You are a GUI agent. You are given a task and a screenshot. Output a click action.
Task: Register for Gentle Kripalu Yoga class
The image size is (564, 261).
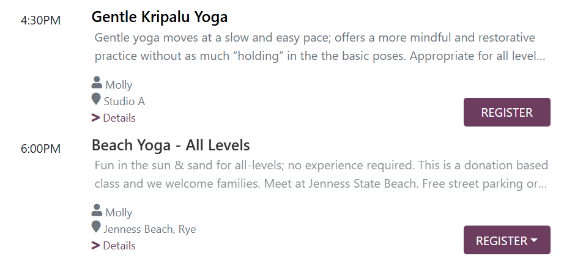pos(506,112)
